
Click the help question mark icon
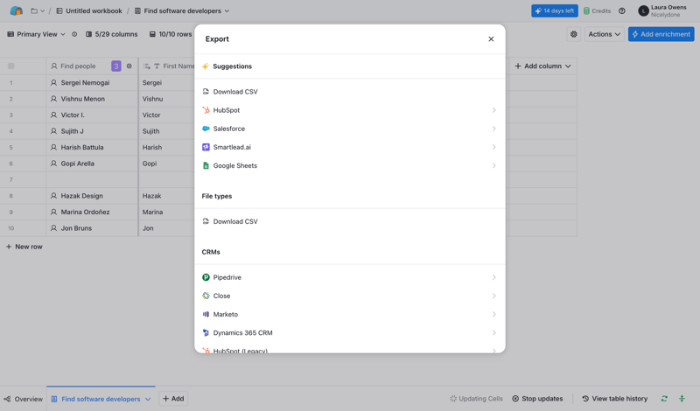622,10
